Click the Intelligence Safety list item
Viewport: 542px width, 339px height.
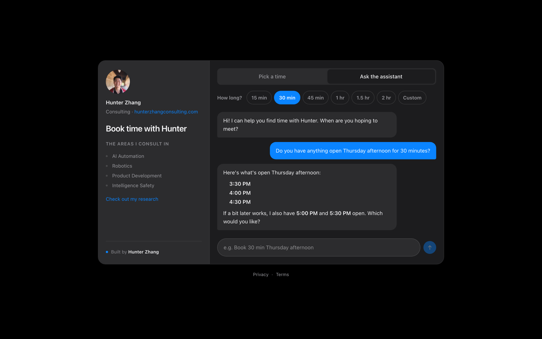[x=133, y=185]
